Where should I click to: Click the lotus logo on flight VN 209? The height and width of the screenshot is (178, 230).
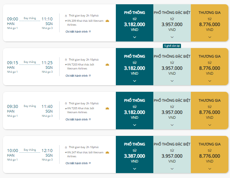(107, 21)
